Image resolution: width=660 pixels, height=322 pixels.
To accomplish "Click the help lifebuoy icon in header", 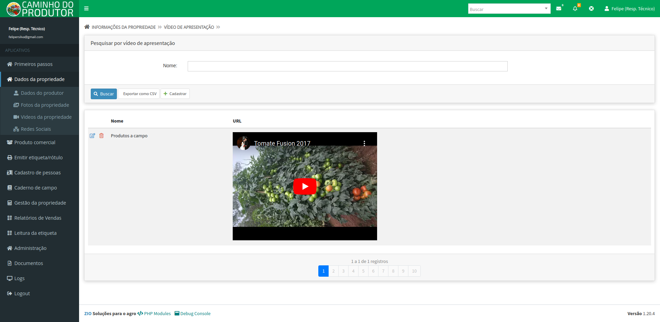I will pyautogui.click(x=591, y=9).
